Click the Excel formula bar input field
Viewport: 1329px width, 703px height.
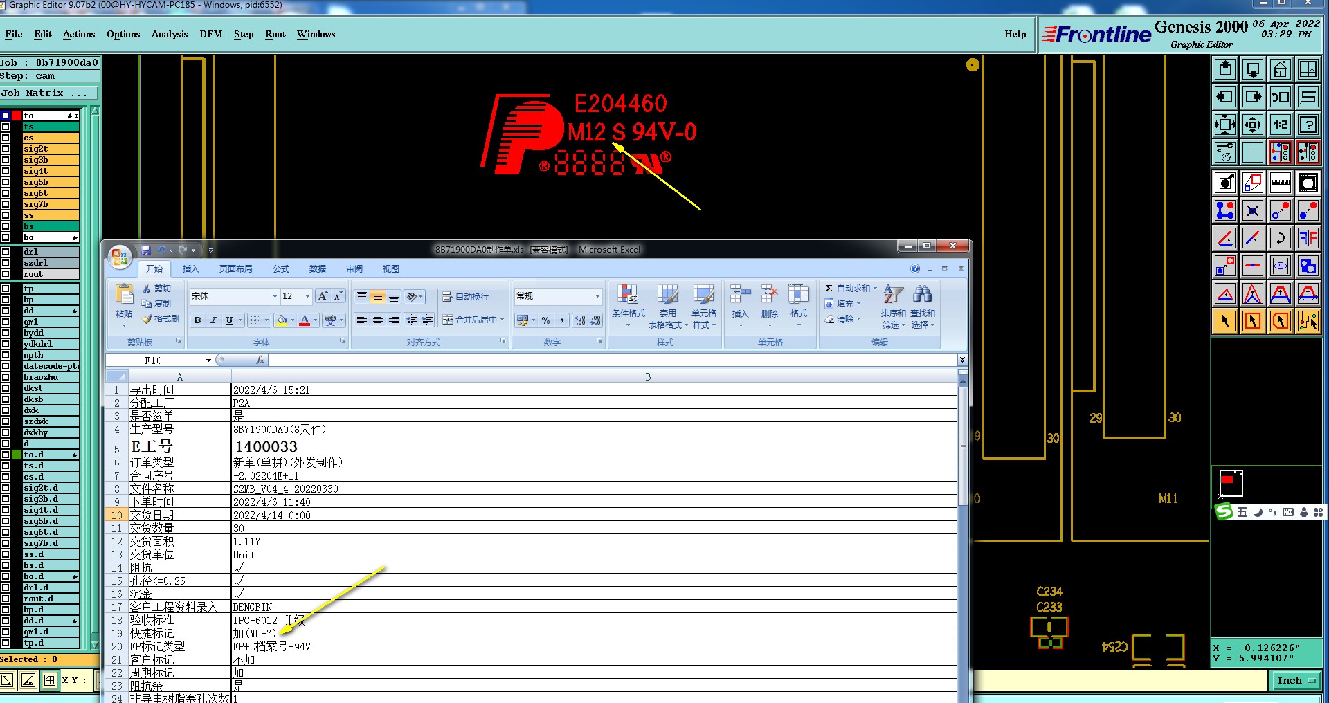612,360
